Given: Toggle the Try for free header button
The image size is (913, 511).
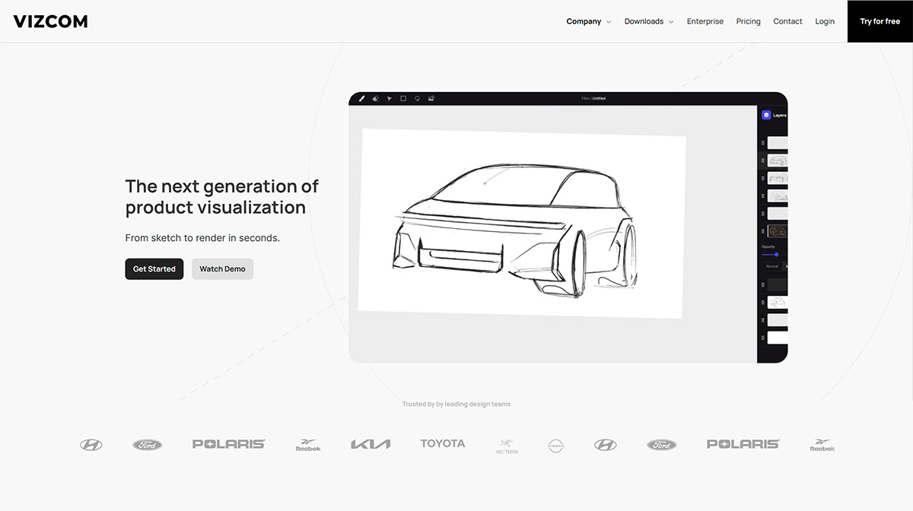Looking at the screenshot, I should coord(880,21).
